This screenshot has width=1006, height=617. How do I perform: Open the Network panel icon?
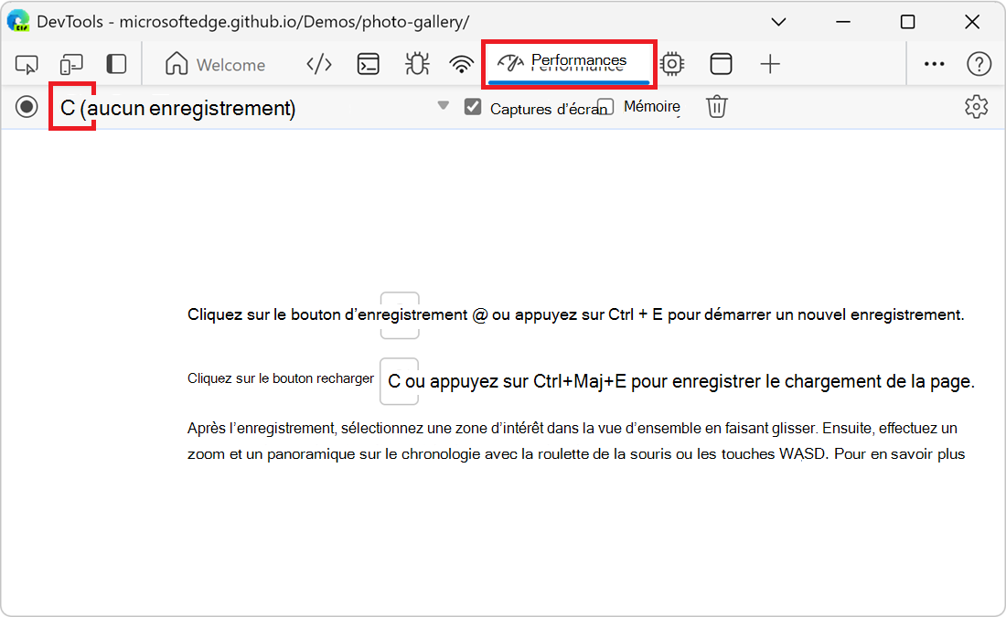[x=463, y=64]
